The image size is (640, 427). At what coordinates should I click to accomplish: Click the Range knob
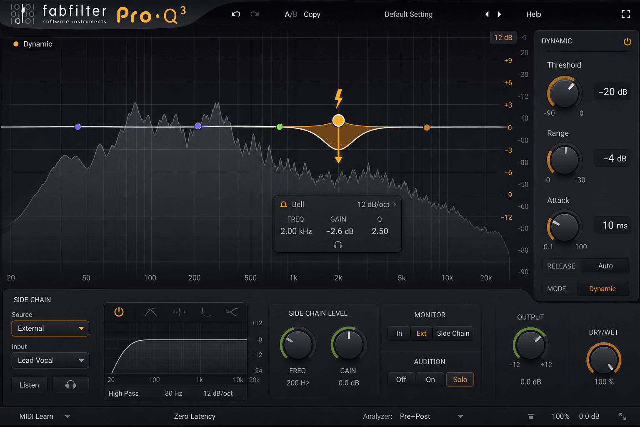click(x=564, y=159)
